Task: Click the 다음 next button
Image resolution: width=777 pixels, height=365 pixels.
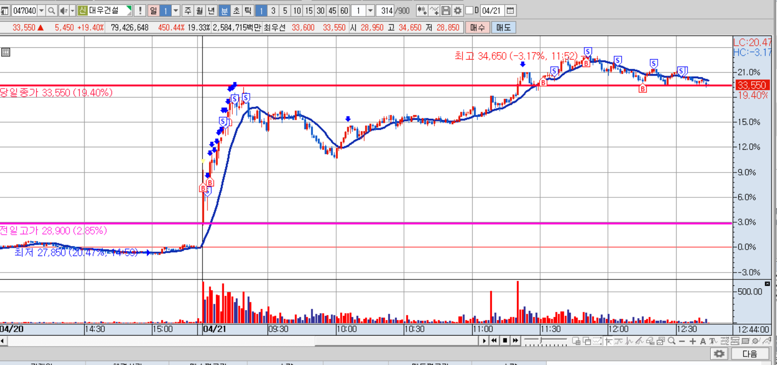Action: pos(750,354)
